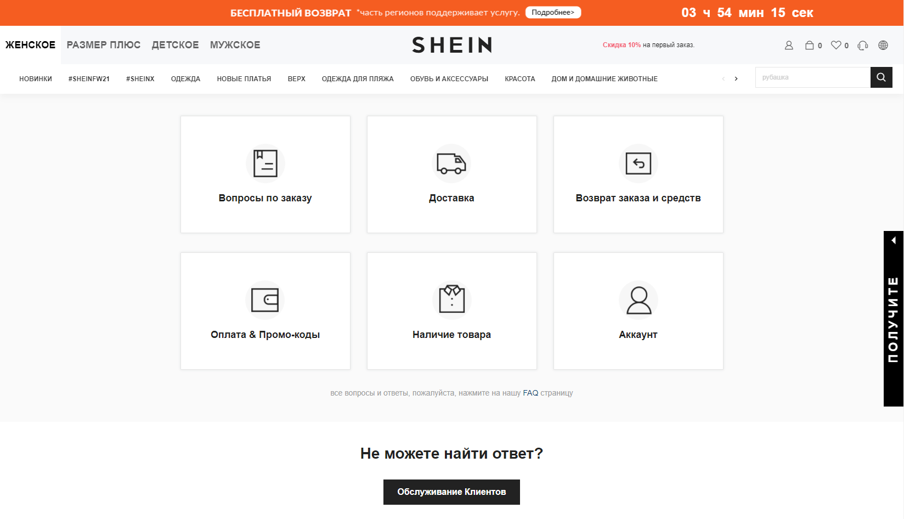
Task: Click the magnifier search button
Action: pos(881,77)
